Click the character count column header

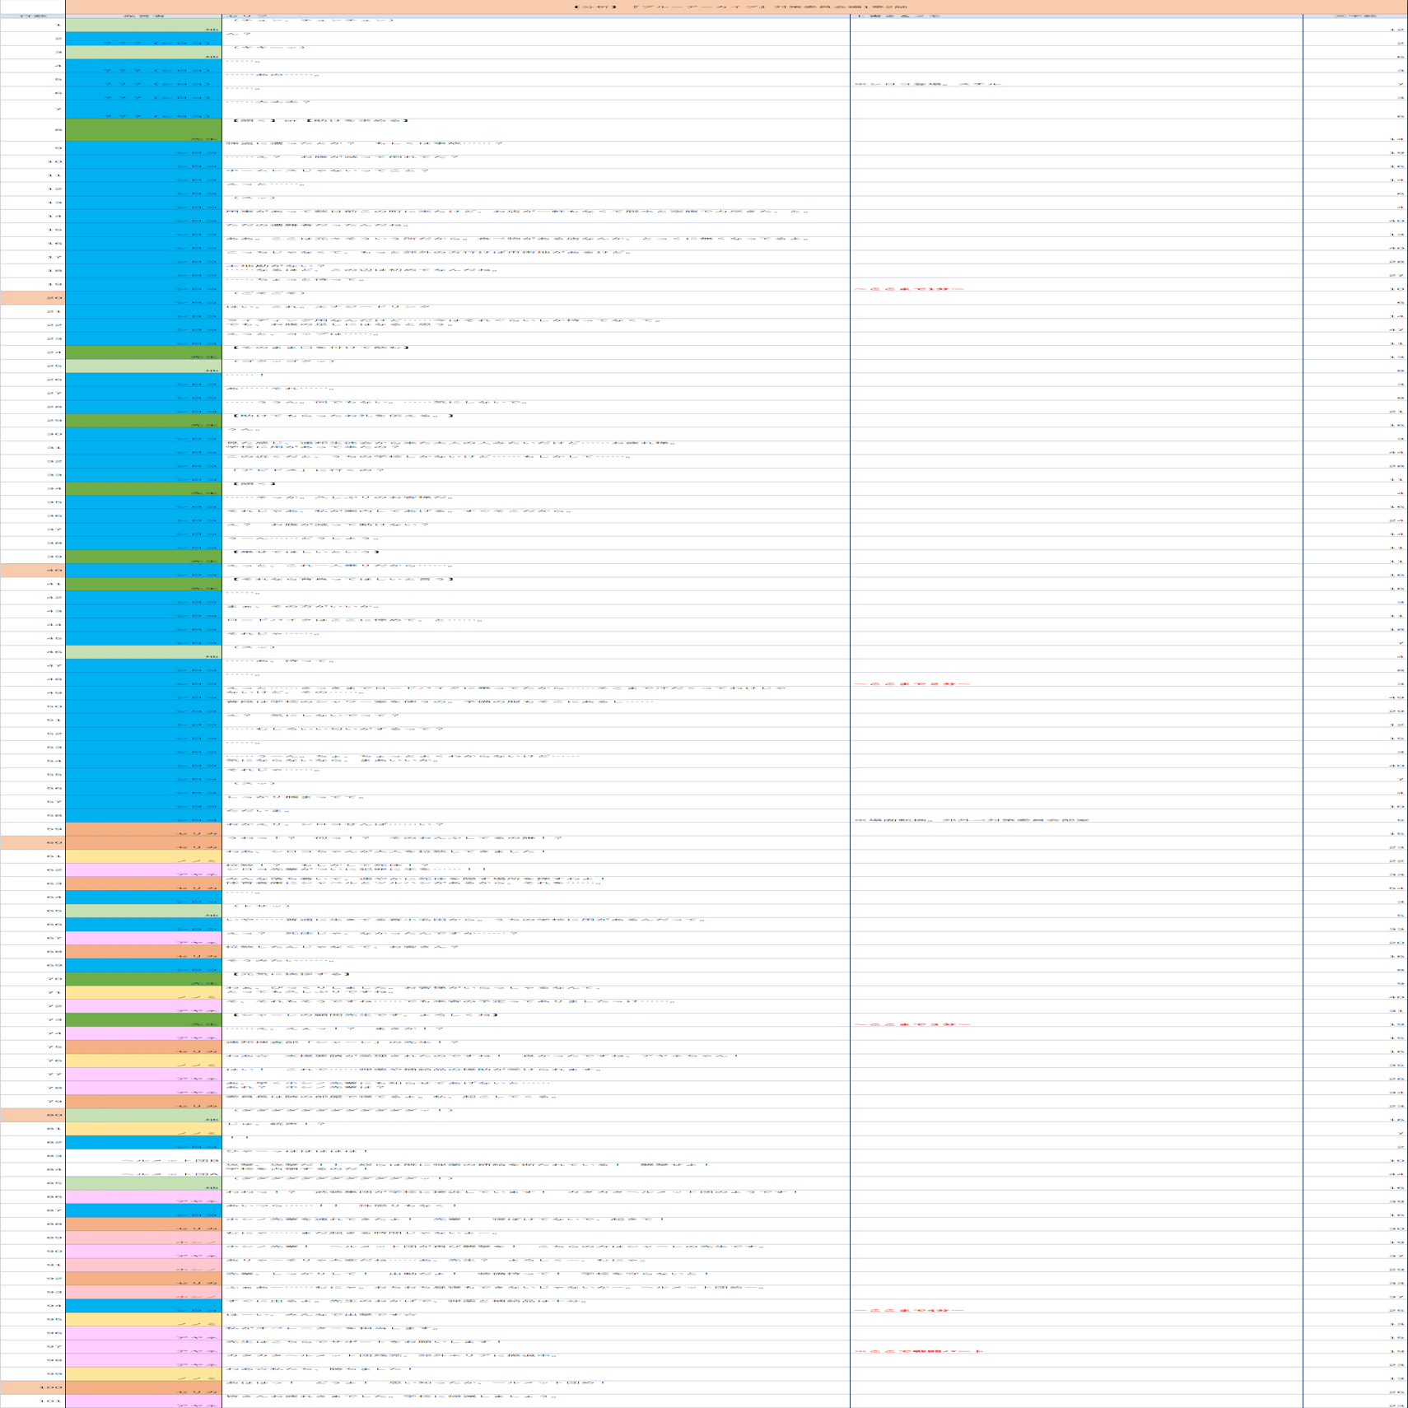pyautogui.click(x=1355, y=16)
